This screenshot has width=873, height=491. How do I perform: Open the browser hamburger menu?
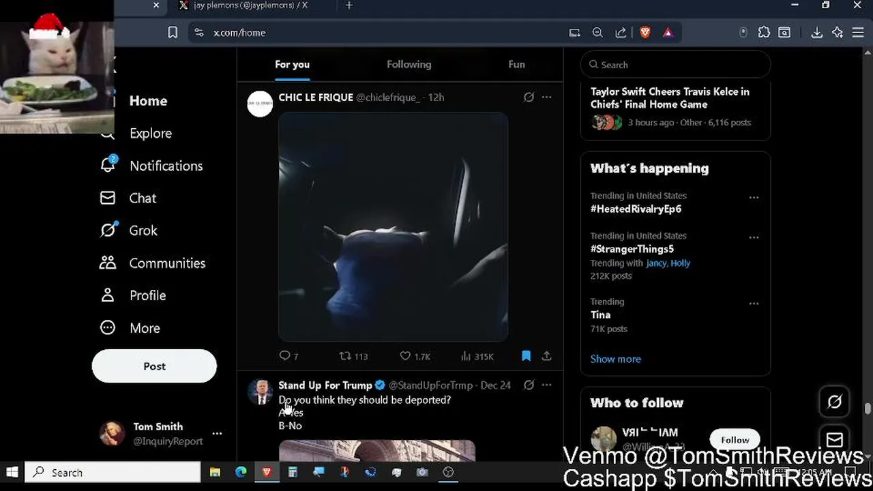(x=858, y=33)
